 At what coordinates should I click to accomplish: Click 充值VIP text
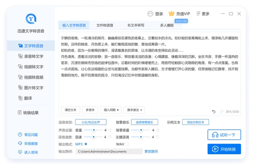(x=183, y=14)
